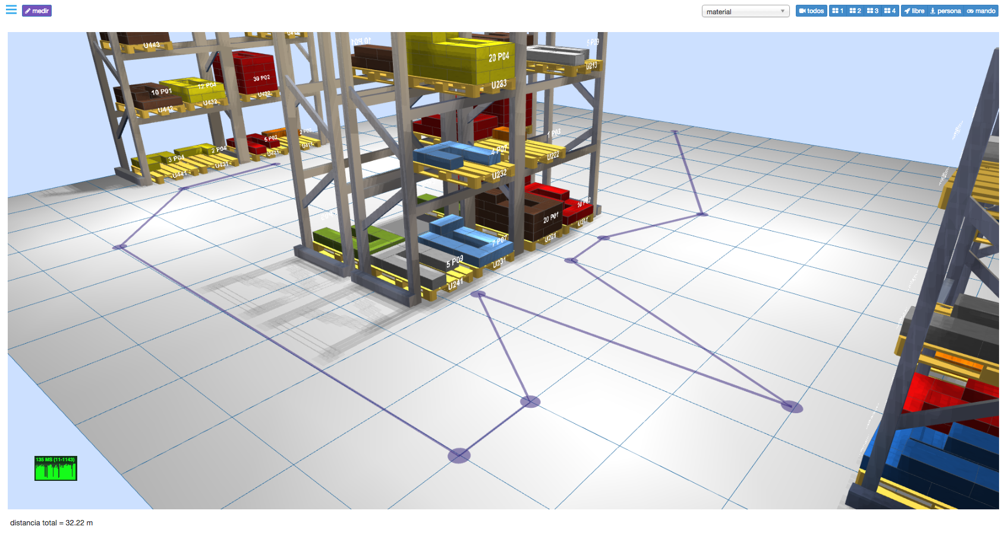
Task: Open the hamburger menu
Action: pyautogui.click(x=11, y=10)
